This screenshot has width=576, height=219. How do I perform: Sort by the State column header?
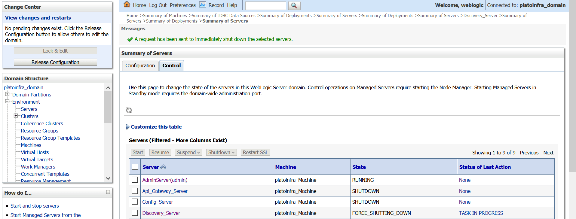(359, 167)
